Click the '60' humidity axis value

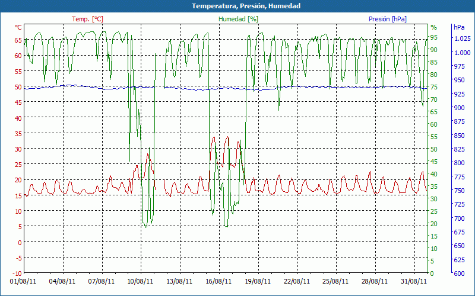pyautogui.click(x=434, y=124)
